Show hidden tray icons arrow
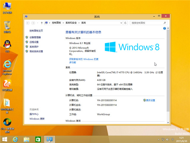 click(159, 140)
